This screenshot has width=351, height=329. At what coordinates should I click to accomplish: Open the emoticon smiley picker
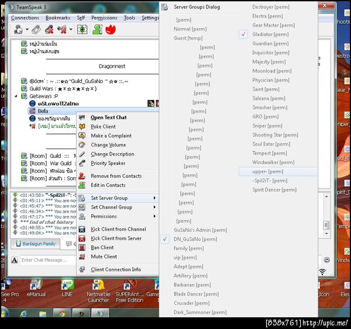[x=327, y=260]
